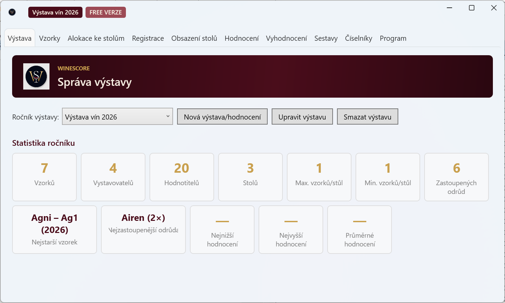This screenshot has width=505, height=303.
Task: Click the FREE VERZE badge
Action: 106,12
